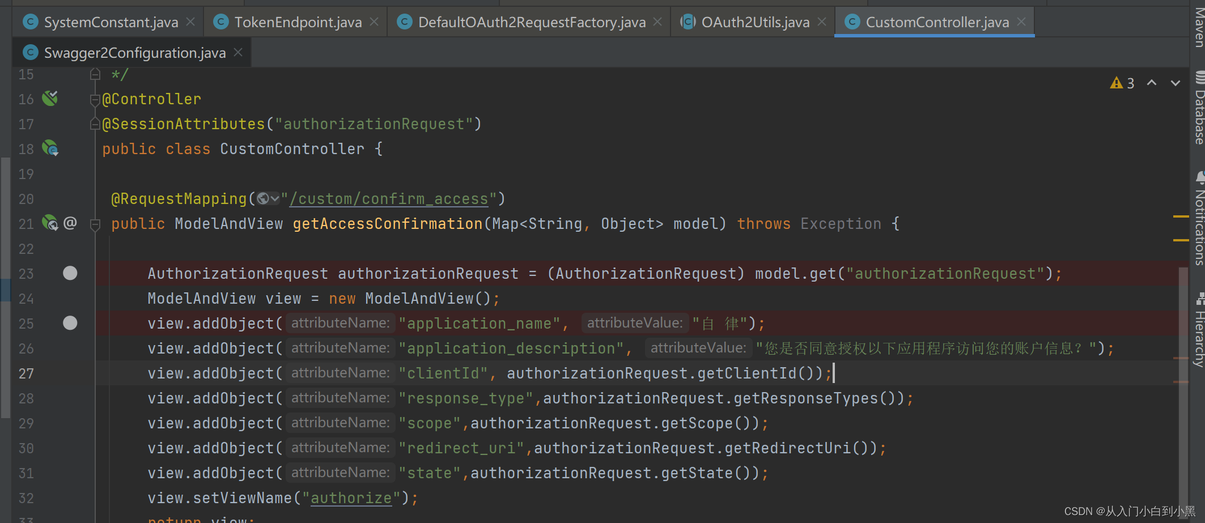Click the class icon on SystemConstant.java tab

coord(31,22)
